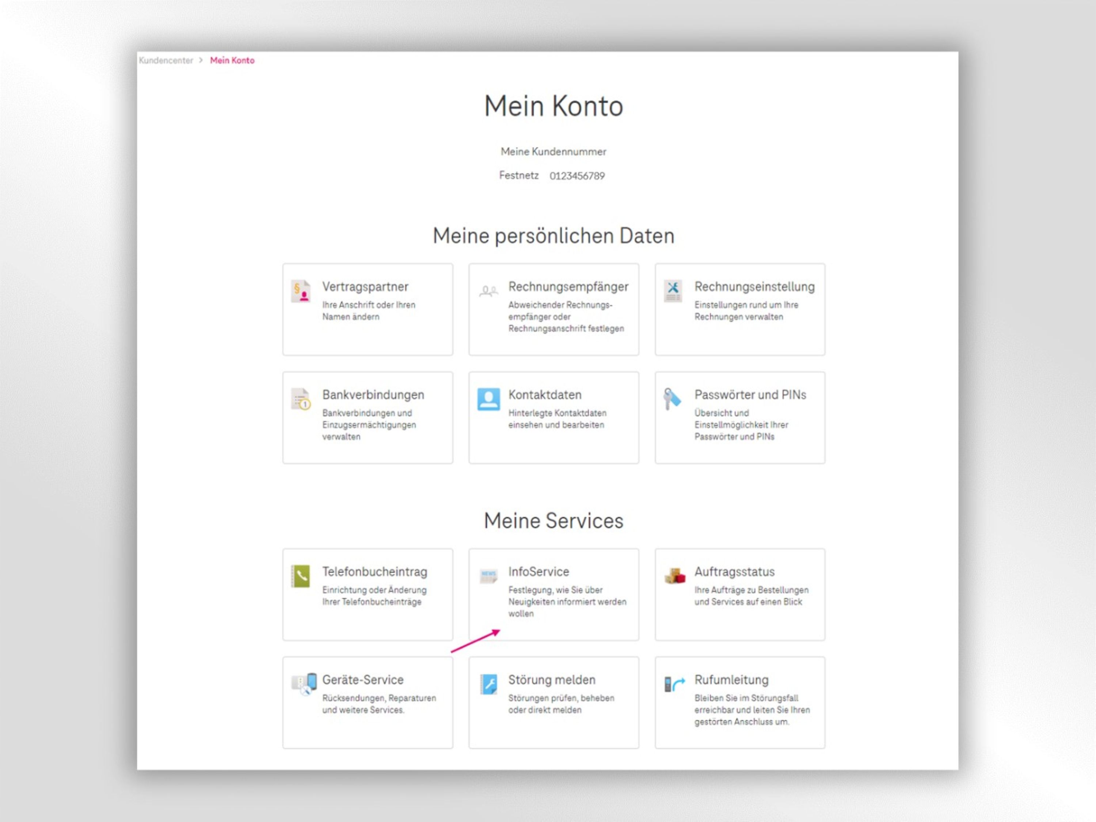Select the Auftragsstatus package icon
Image resolution: width=1096 pixels, height=822 pixels.
674,577
